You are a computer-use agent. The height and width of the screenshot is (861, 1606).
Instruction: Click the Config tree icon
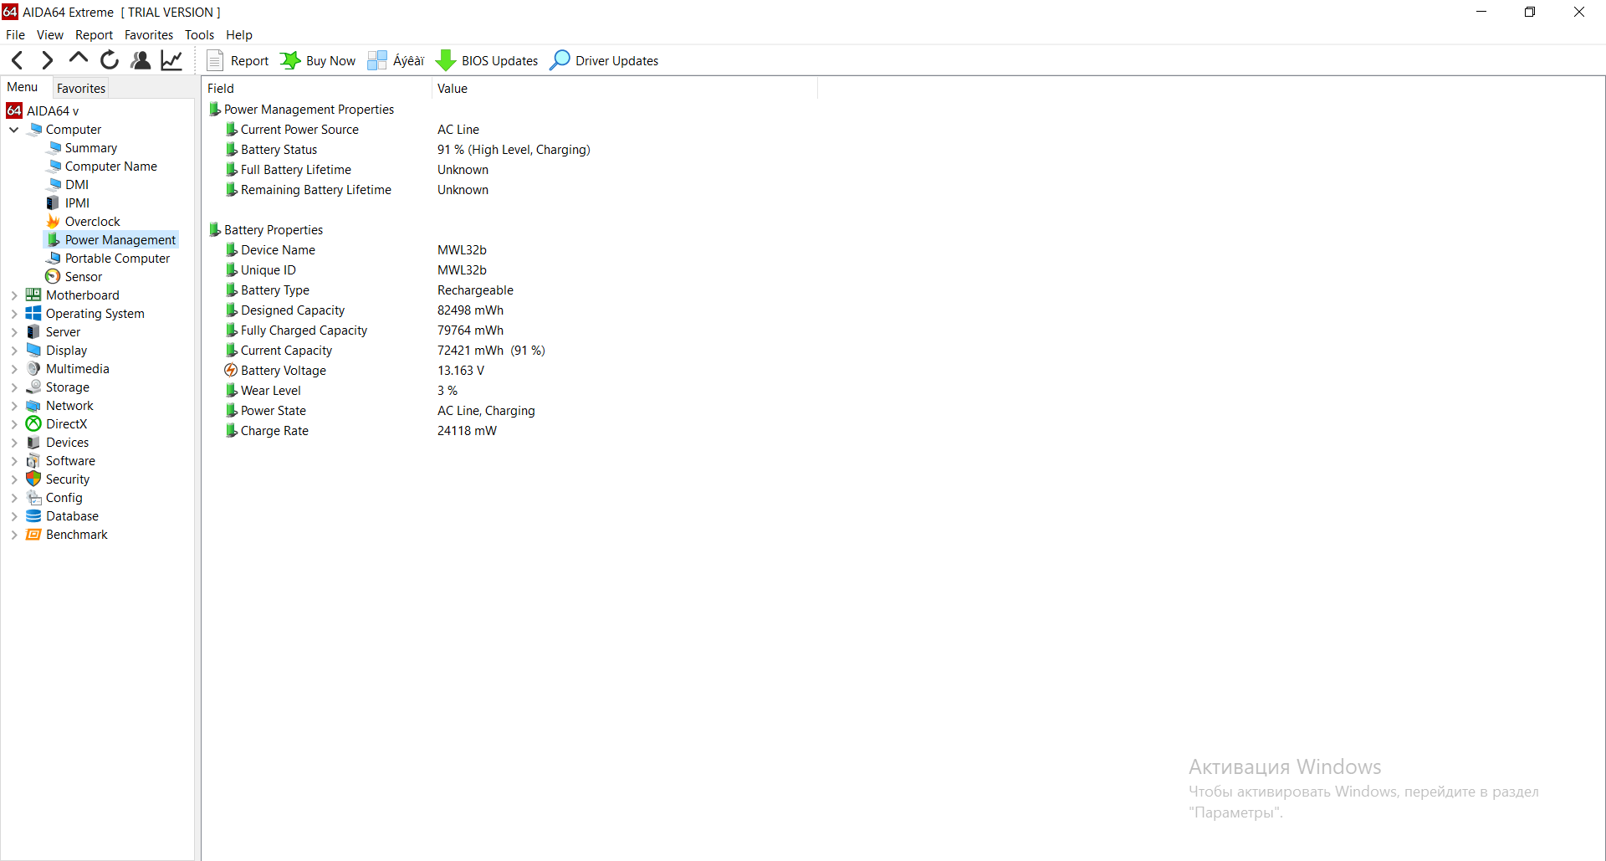coord(33,498)
